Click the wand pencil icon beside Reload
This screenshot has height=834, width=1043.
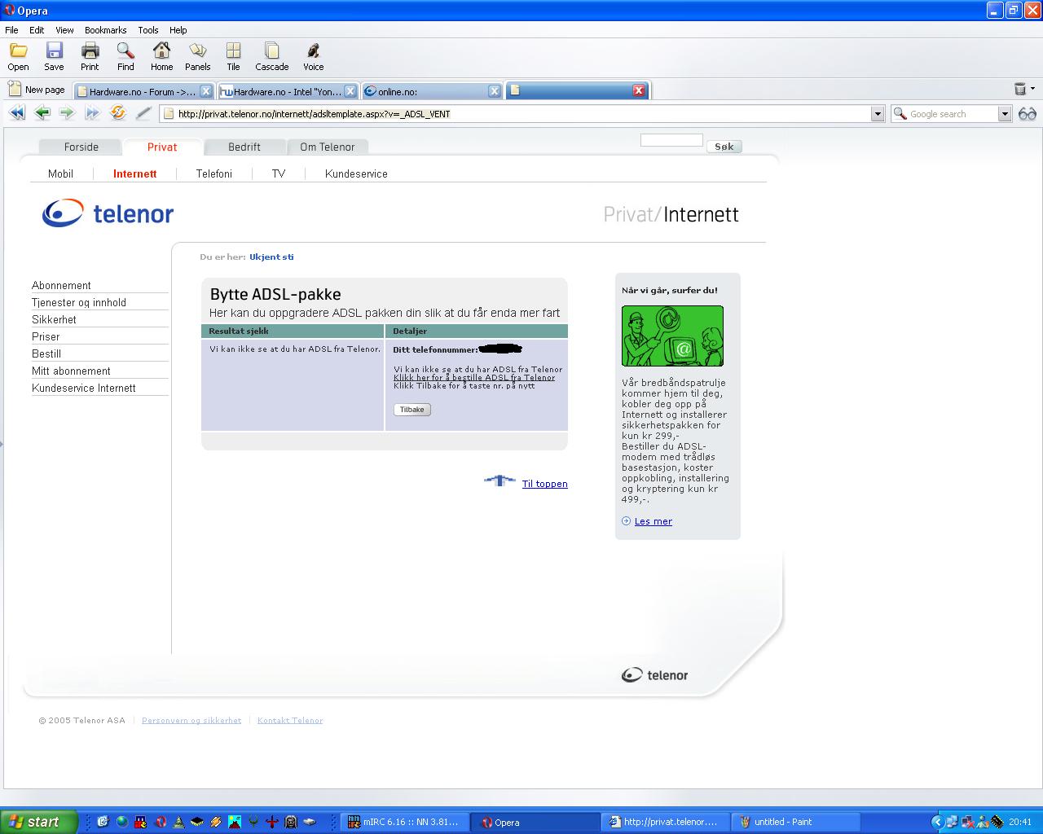pyautogui.click(x=143, y=113)
